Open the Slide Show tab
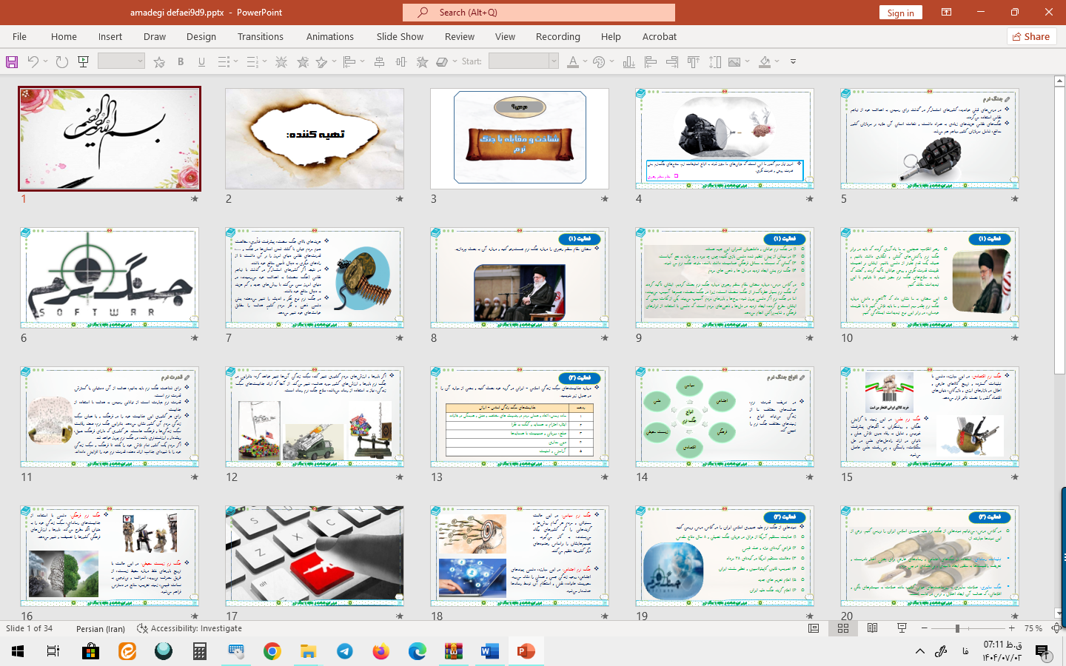The height and width of the screenshot is (666, 1066). pos(400,36)
